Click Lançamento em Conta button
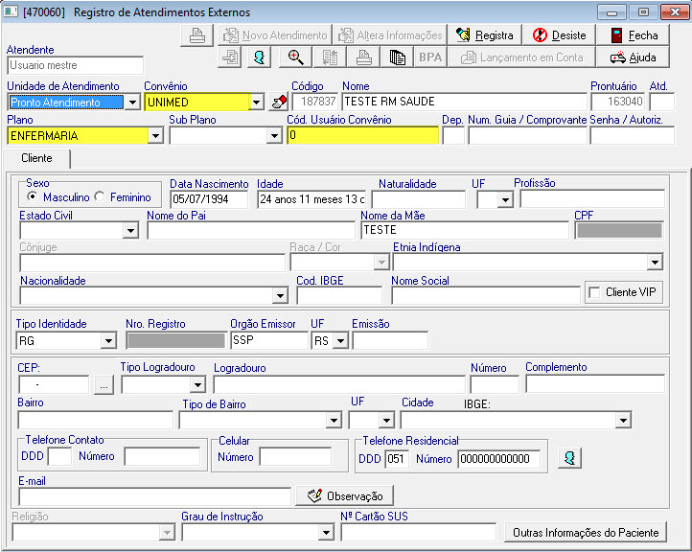Viewport: 692px width, 552px height. click(x=521, y=57)
